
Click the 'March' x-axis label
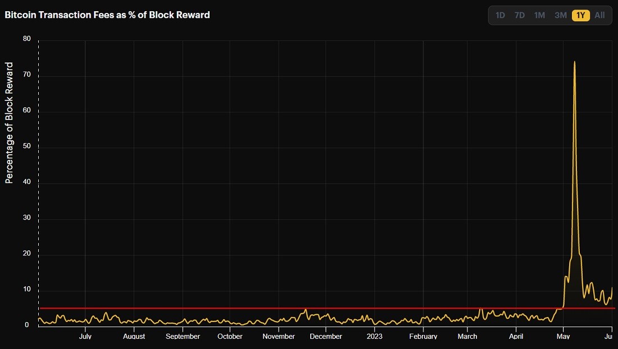(467, 337)
